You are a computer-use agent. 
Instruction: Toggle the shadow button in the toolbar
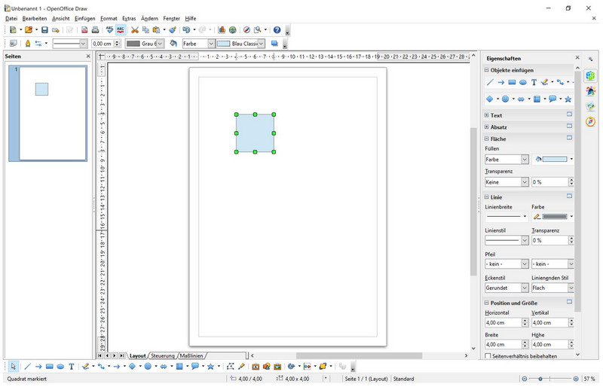(274, 44)
